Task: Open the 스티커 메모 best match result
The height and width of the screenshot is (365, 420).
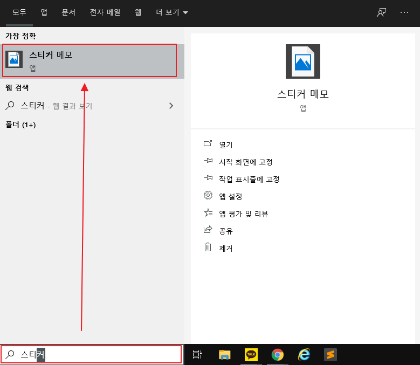Action: point(92,61)
